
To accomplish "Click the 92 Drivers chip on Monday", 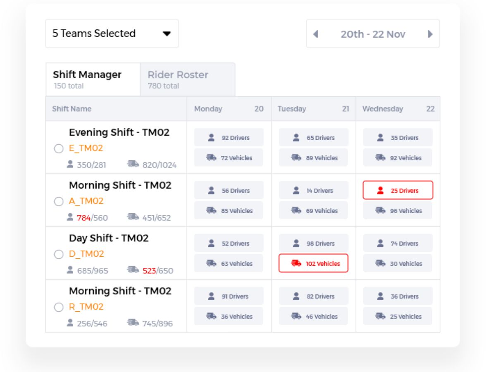I will [x=229, y=138].
